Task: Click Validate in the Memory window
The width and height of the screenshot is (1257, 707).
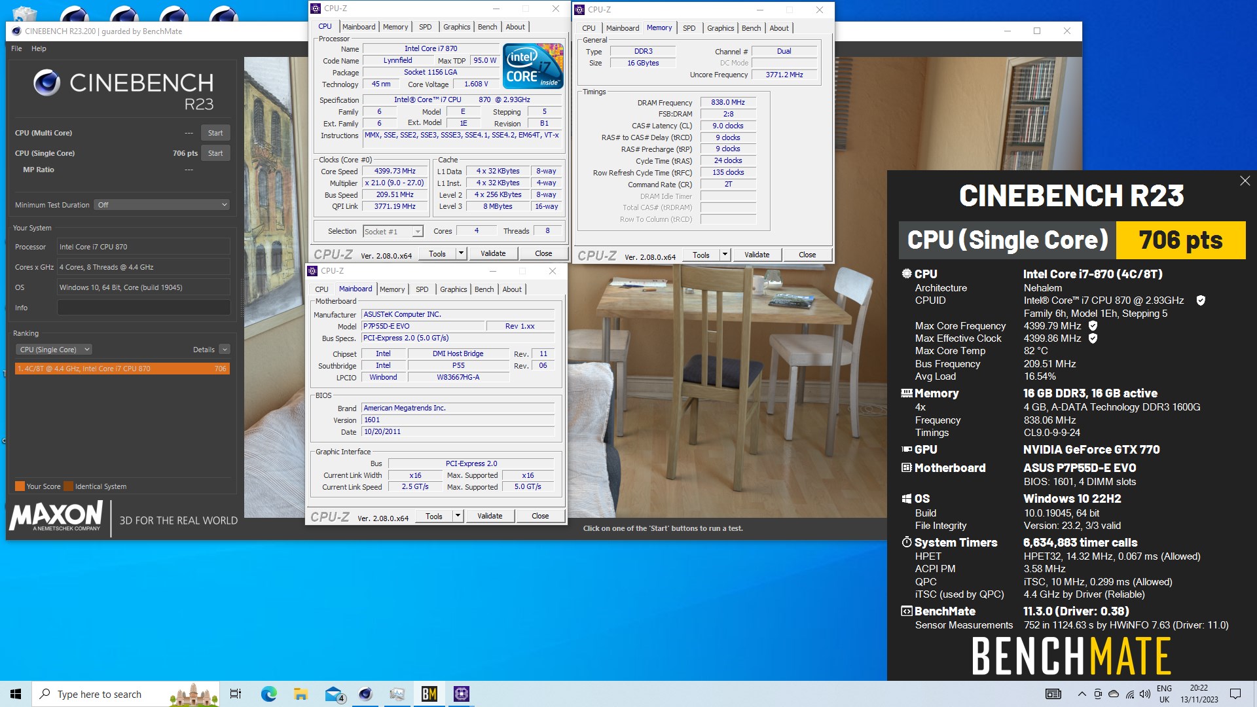Action: [757, 255]
